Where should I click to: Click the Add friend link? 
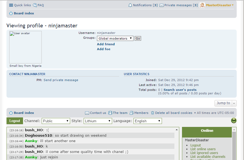[x=106, y=44]
